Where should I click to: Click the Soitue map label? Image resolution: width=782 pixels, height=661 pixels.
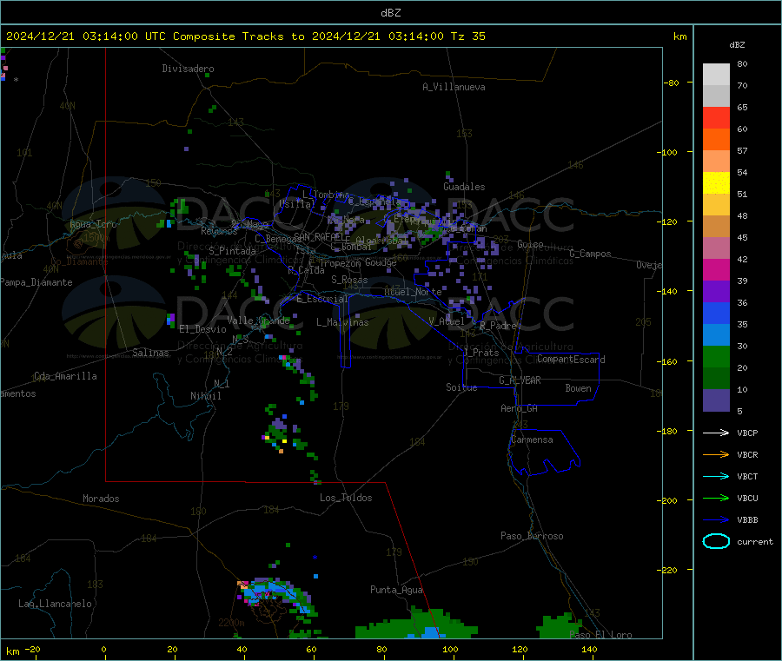pos(461,387)
